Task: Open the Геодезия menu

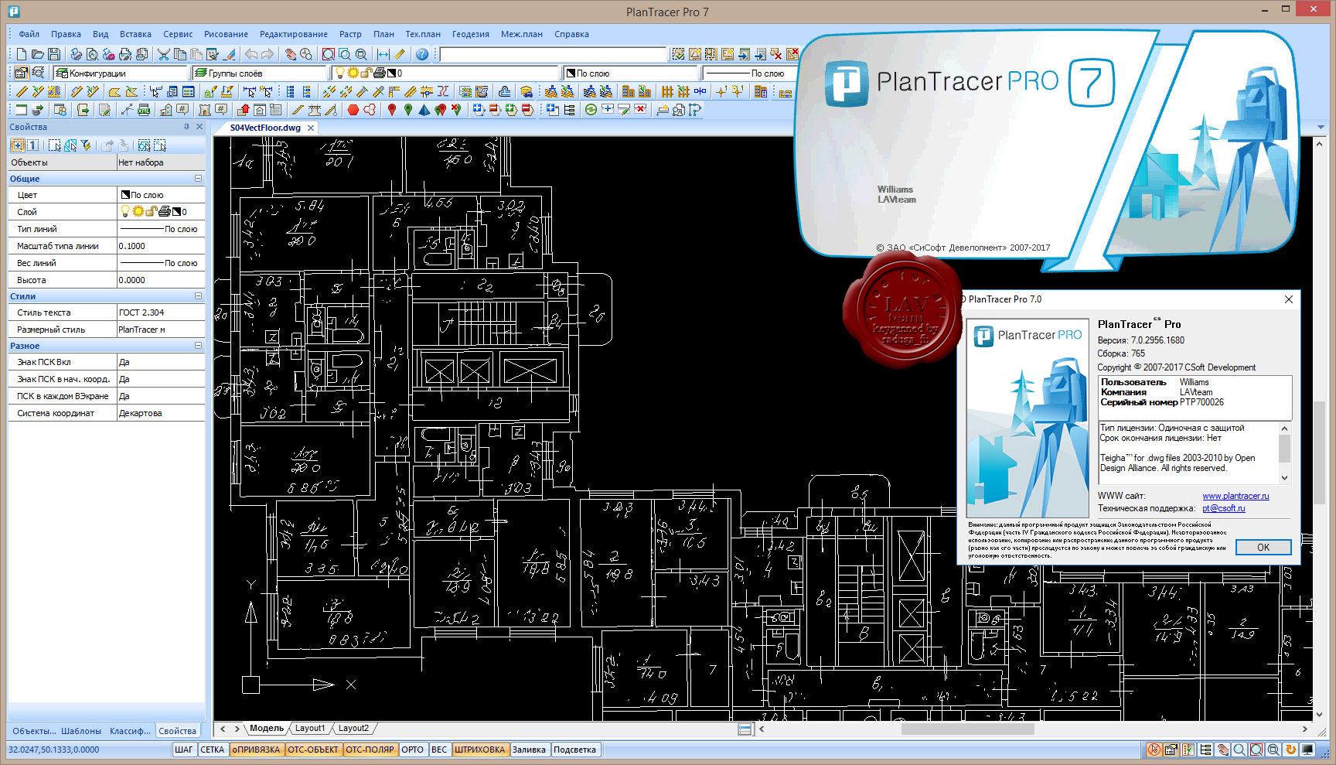Action: tap(471, 34)
